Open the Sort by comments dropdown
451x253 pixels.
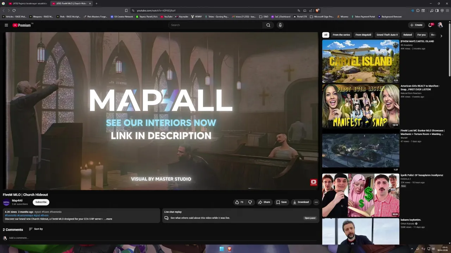pyautogui.click(x=36, y=229)
